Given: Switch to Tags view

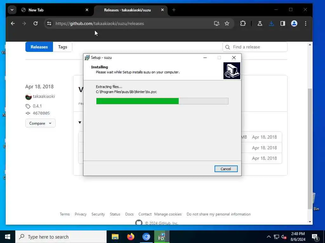Looking at the screenshot, I should [63, 47].
